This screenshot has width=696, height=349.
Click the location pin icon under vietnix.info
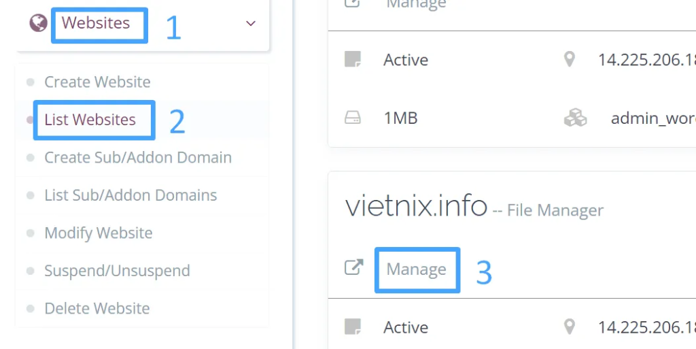click(570, 327)
